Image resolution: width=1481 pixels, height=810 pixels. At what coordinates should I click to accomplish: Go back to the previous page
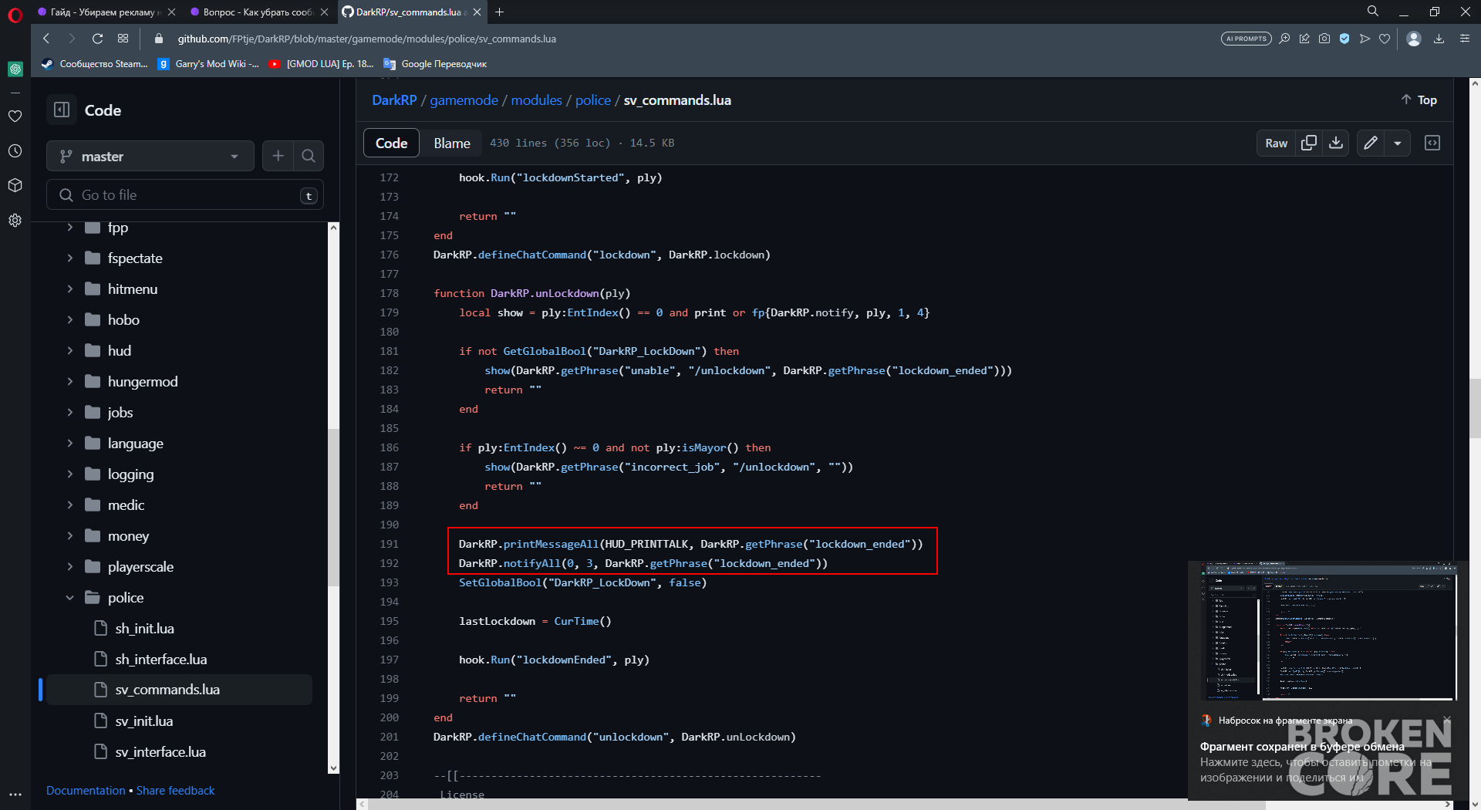(46, 39)
